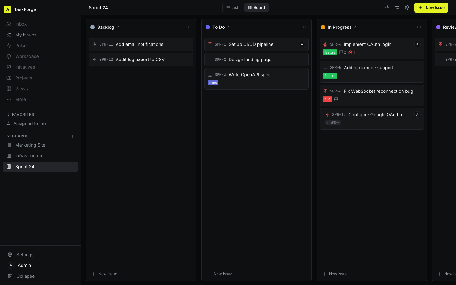Screen dimensions: 456x285
Task: Open Implement OAuth login issue
Action: [372, 48]
